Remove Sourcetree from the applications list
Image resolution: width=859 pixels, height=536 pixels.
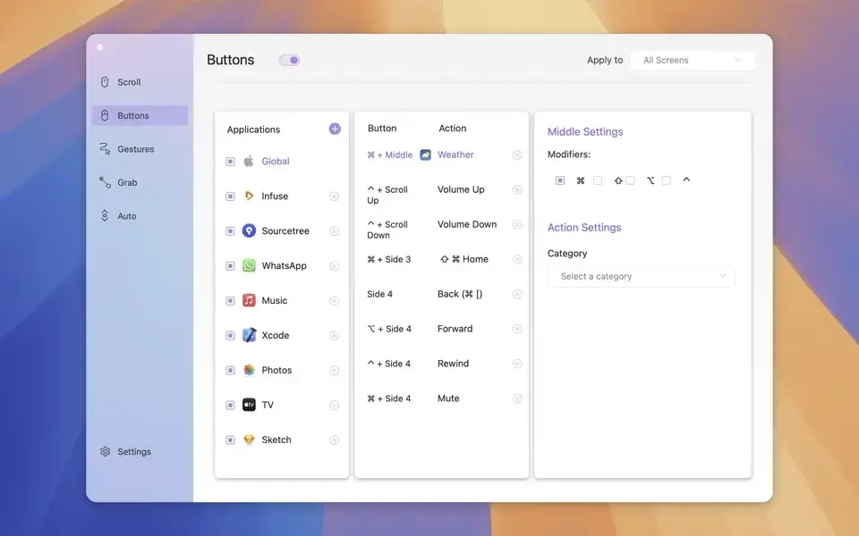pos(334,231)
